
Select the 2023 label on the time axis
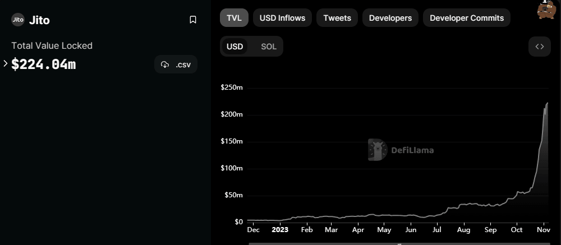[279, 230]
